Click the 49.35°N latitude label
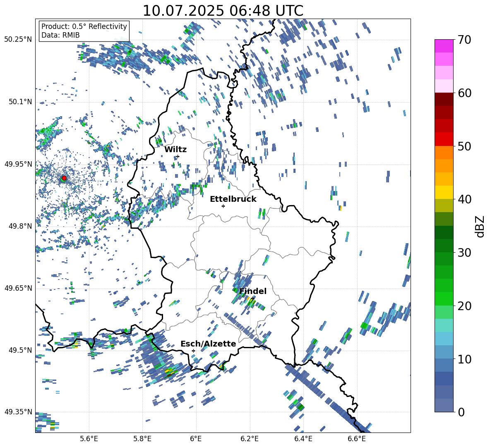The width and height of the screenshot is (490, 447). coord(18,412)
